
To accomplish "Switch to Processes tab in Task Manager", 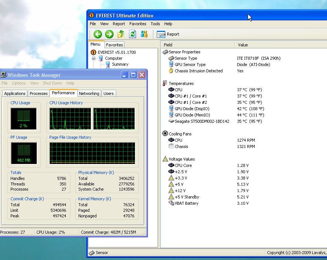I will point(39,93).
